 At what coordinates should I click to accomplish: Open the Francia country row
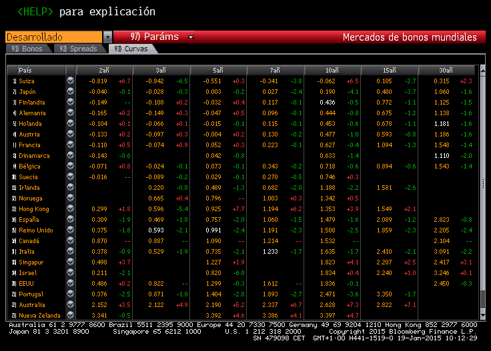(242, 145)
